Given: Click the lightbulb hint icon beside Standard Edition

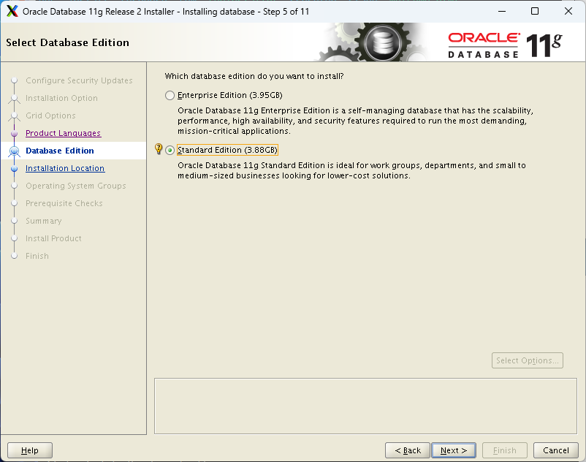Looking at the screenshot, I should [159, 149].
